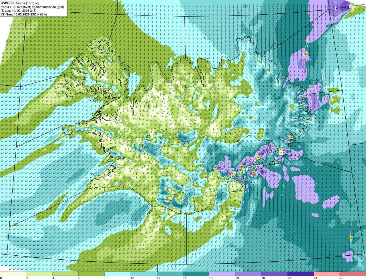Screen dimensions: 366x280
Task: Click the legend scale number '4'
Action: coord(53,278)
